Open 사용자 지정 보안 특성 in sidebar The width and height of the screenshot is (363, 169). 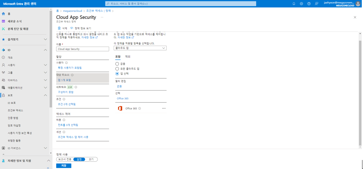pos(20,133)
